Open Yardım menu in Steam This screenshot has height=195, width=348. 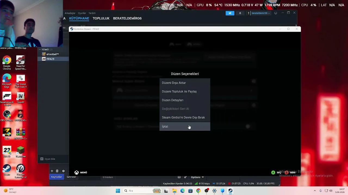tap(92, 13)
